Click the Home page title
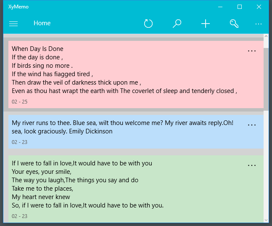The image size is (272, 226). (x=42, y=23)
